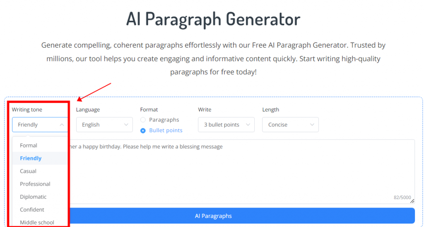Select the Casual tone option

pos(28,171)
